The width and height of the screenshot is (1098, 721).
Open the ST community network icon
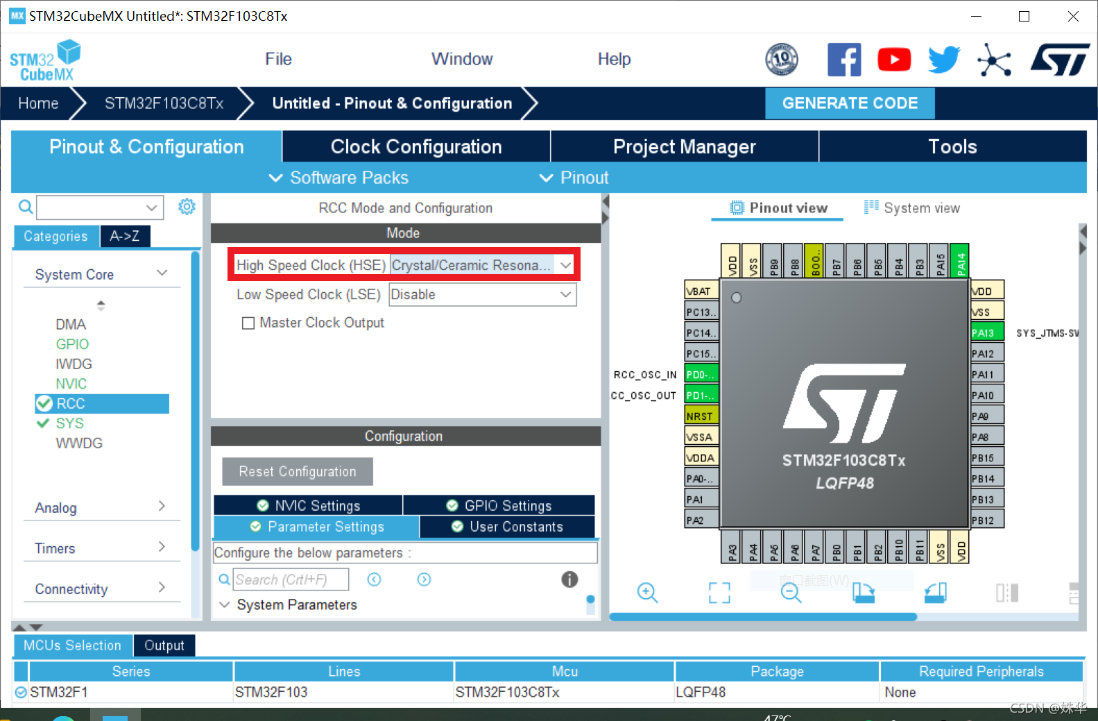994,60
